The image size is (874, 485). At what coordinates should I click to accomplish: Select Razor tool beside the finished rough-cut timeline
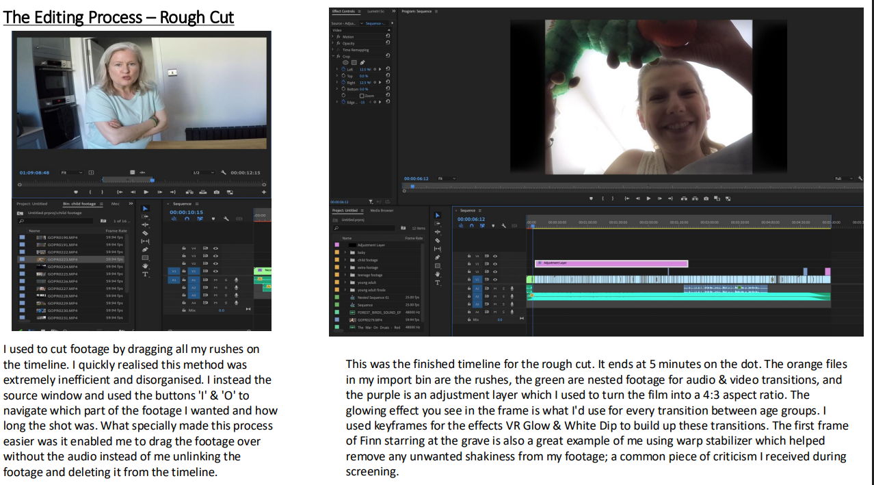pyautogui.click(x=438, y=241)
